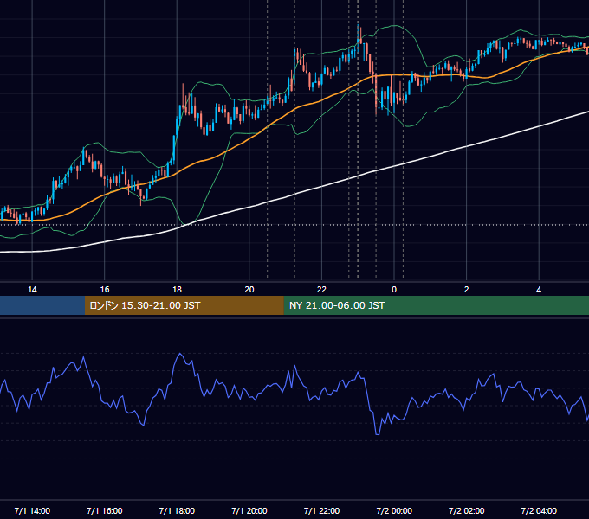This screenshot has width=589, height=519.
Task: Click the blue session bar before ロンドン
Action: tap(42, 305)
